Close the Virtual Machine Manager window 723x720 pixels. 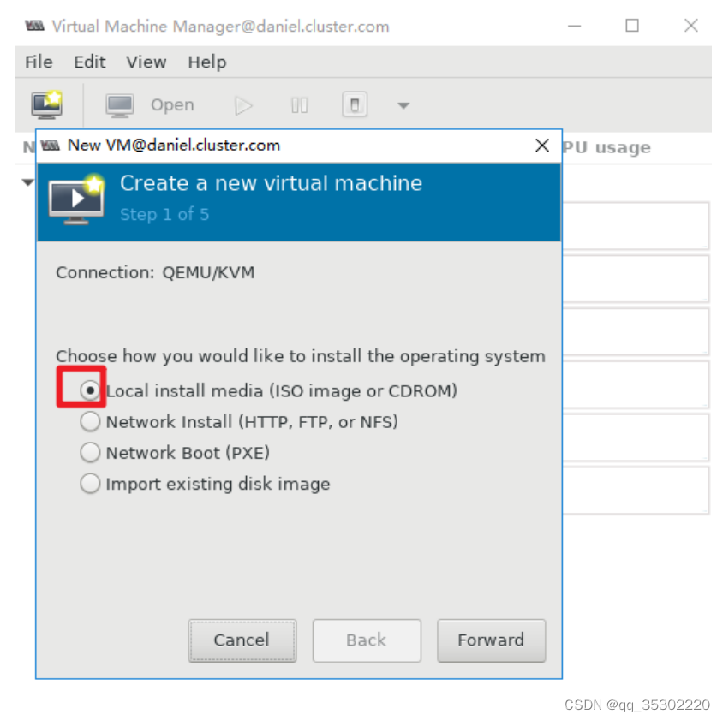690,26
